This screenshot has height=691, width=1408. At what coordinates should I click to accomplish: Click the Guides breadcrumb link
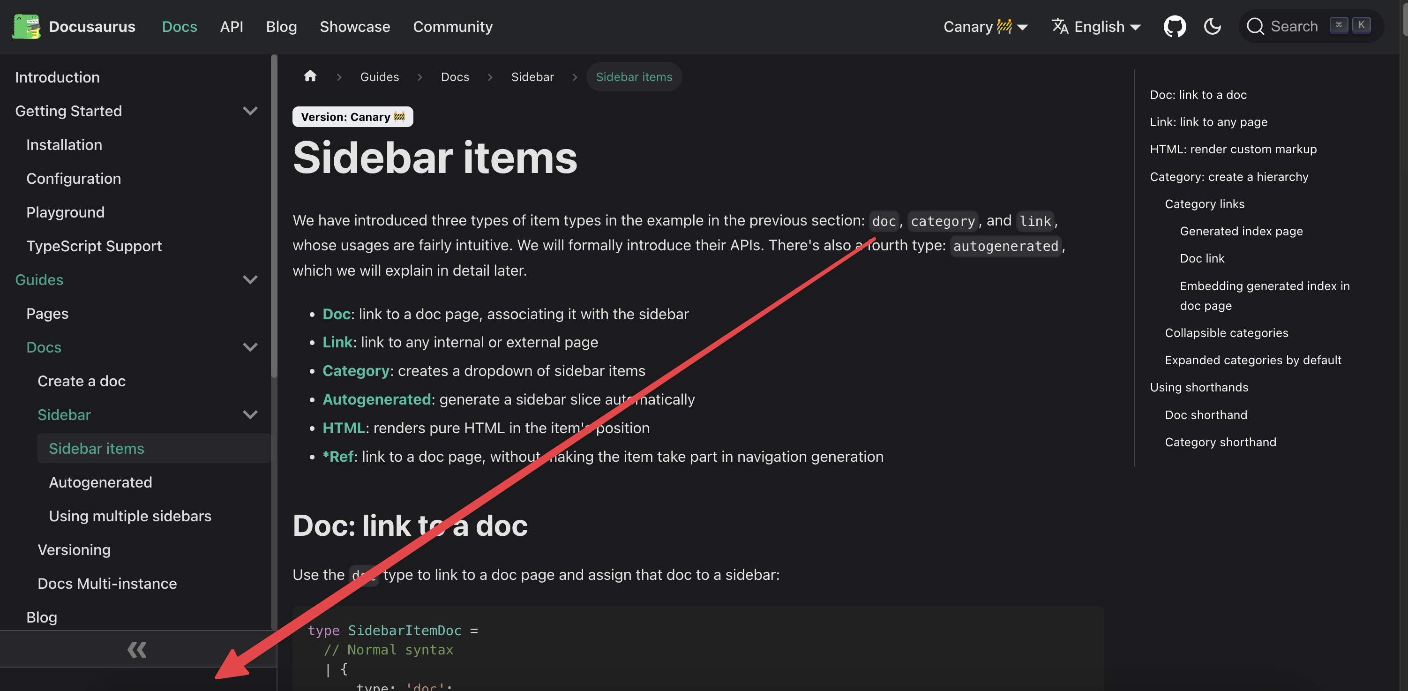click(379, 77)
